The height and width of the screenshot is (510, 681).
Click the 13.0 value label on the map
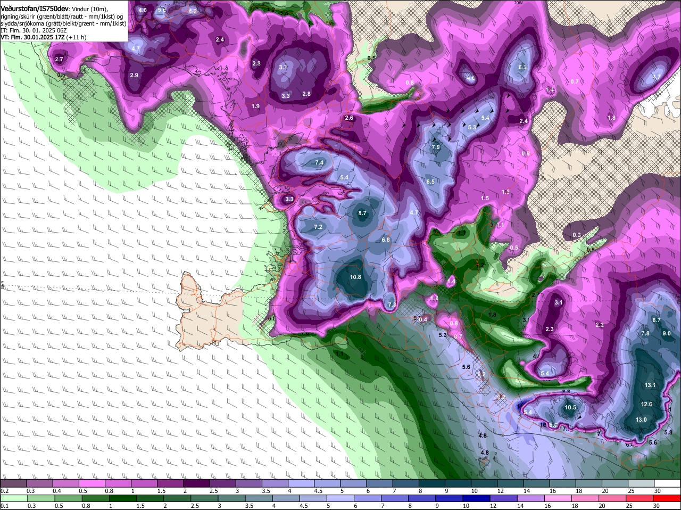point(641,419)
